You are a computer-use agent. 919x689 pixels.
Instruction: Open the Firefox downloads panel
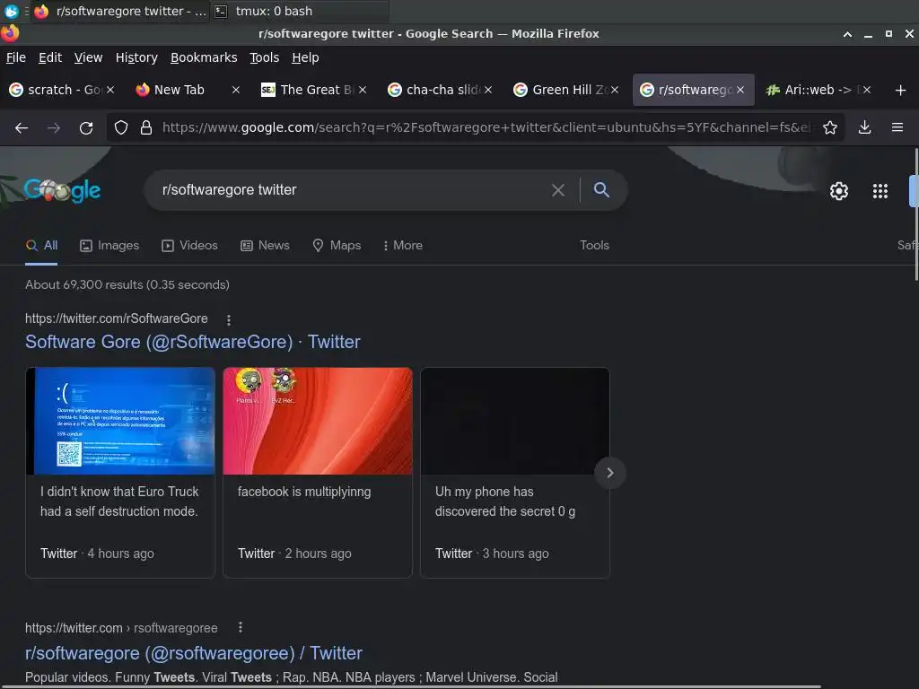pyautogui.click(x=864, y=127)
